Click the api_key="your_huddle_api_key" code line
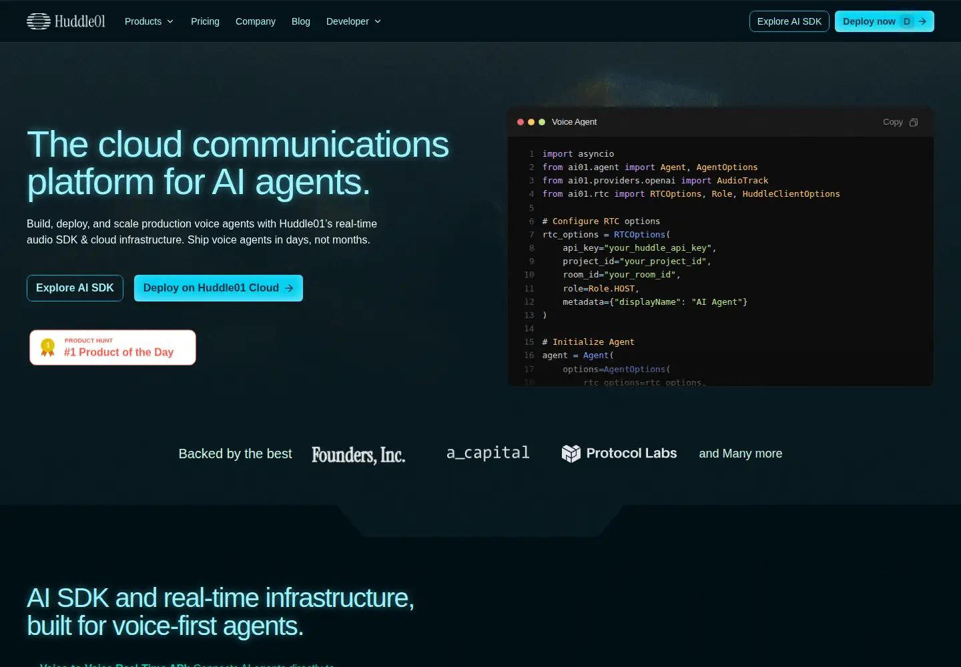The image size is (961, 667). click(x=639, y=248)
